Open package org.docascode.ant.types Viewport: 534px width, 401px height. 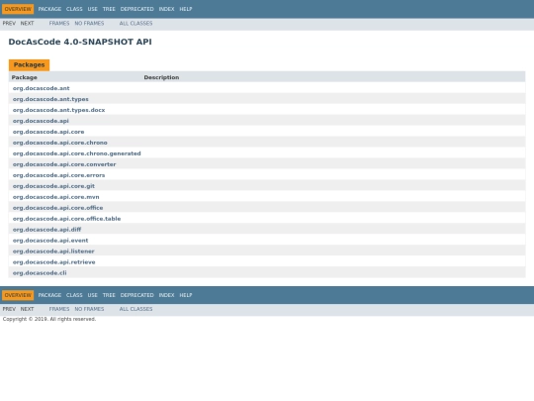pyautogui.click(x=50, y=99)
